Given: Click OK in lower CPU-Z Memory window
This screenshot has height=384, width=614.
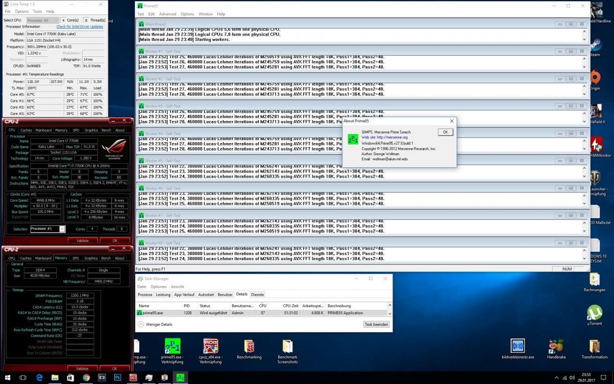Looking at the screenshot, I should (115, 369).
